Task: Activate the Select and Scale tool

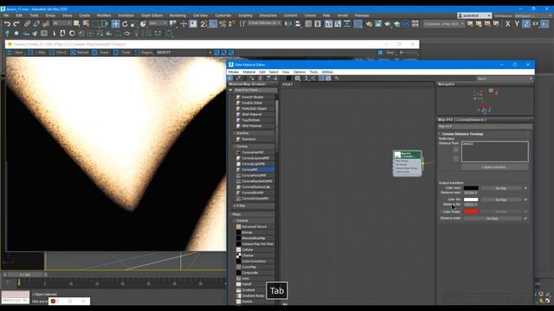Action: coord(134,24)
